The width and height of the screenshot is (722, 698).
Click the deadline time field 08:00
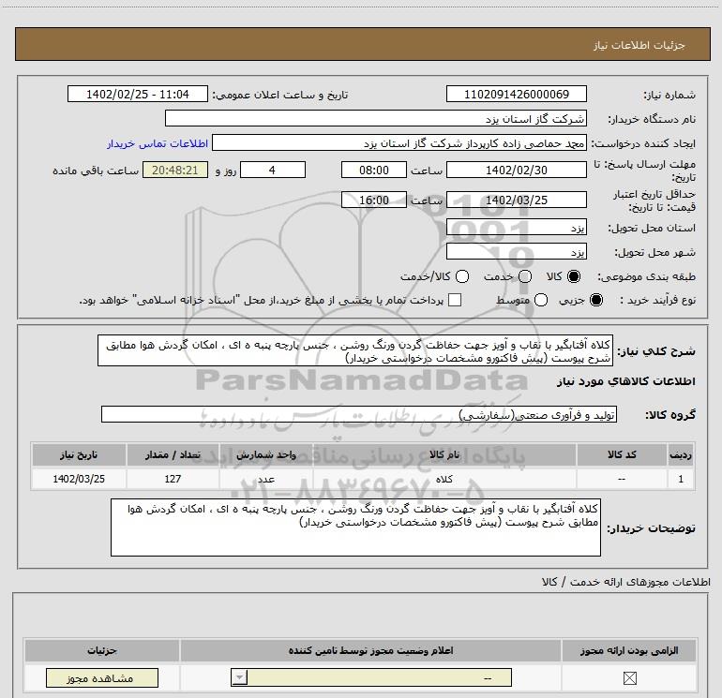pyautogui.click(x=374, y=170)
